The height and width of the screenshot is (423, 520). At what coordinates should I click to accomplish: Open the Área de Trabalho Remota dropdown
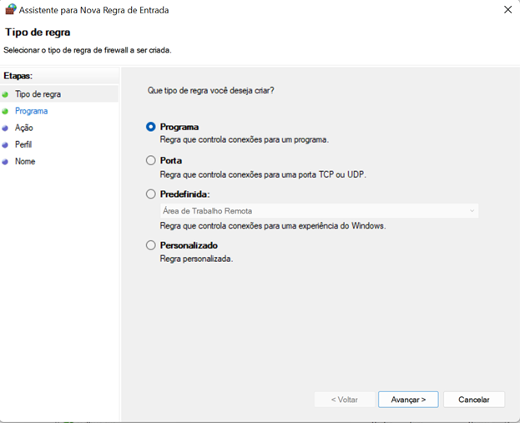pos(320,211)
